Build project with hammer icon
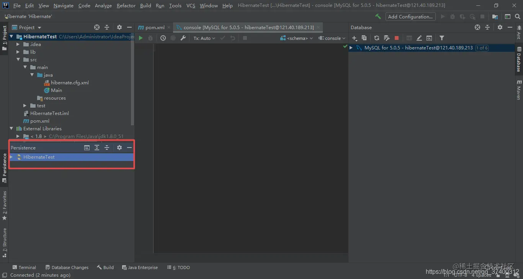This screenshot has height=279, width=523. [378, 16]
